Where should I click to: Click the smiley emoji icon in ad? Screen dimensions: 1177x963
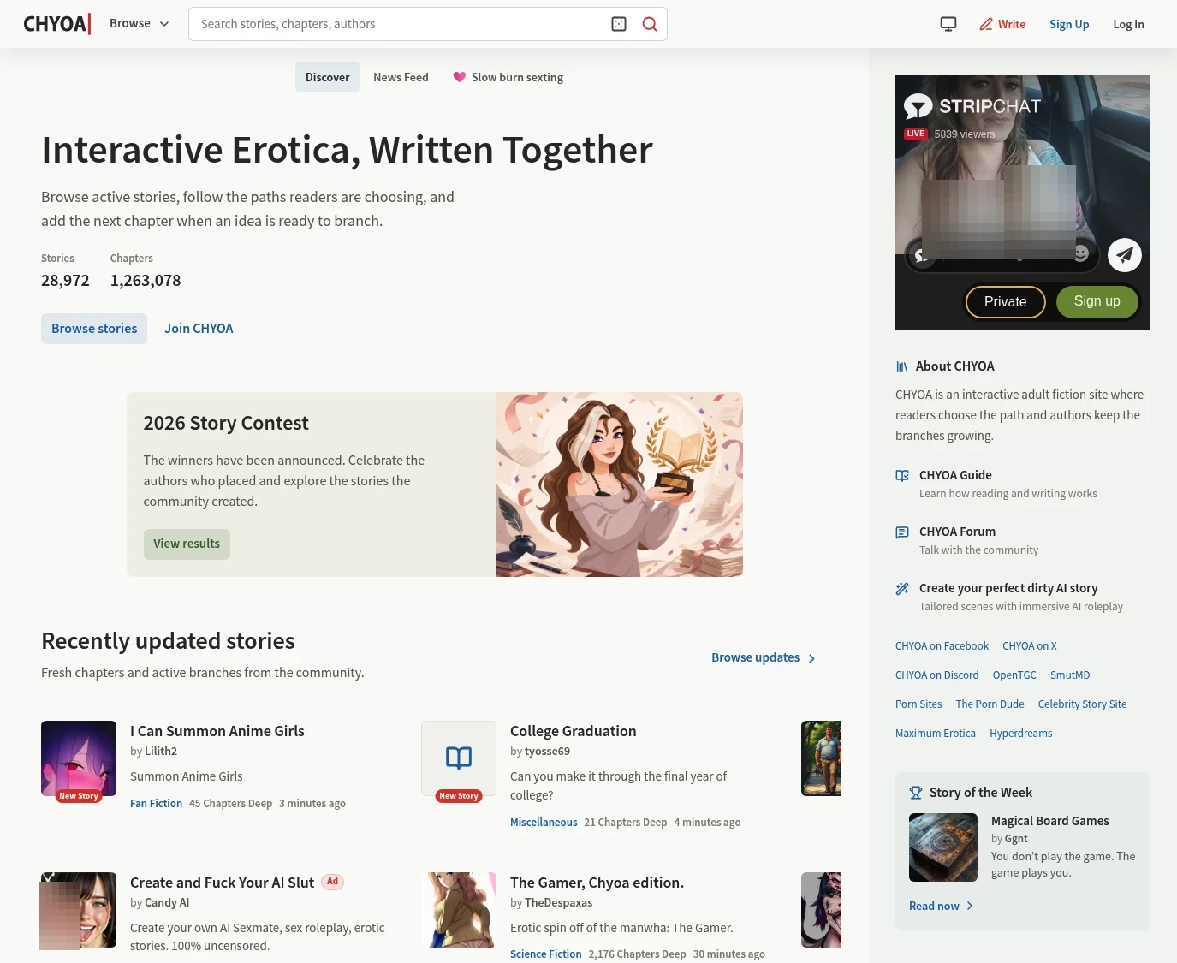tap(1081, 253)
